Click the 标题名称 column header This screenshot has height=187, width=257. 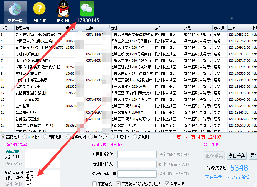[x=22, y=28]
